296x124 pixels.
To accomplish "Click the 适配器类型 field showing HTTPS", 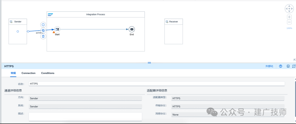I will (x=228, y=98).
